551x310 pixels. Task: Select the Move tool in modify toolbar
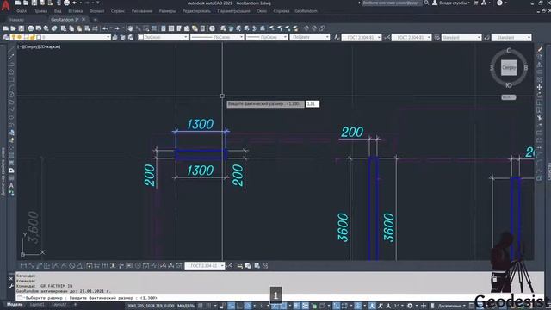coord(540,87)
